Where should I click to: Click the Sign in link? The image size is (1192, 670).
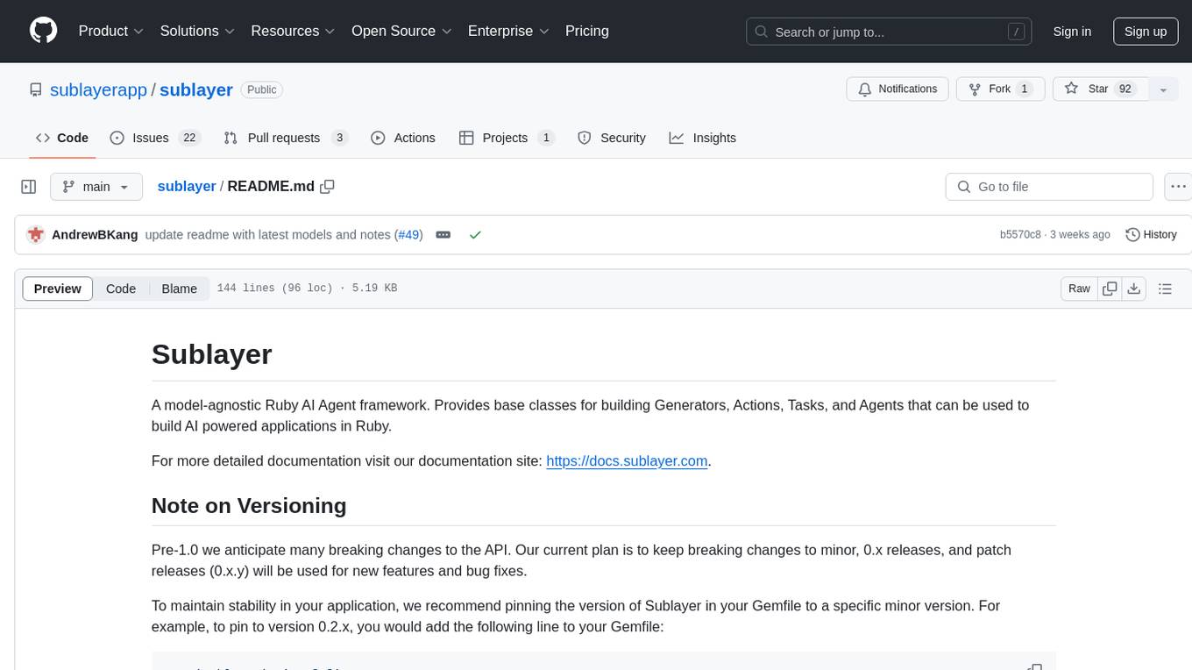click(1072, 32)
